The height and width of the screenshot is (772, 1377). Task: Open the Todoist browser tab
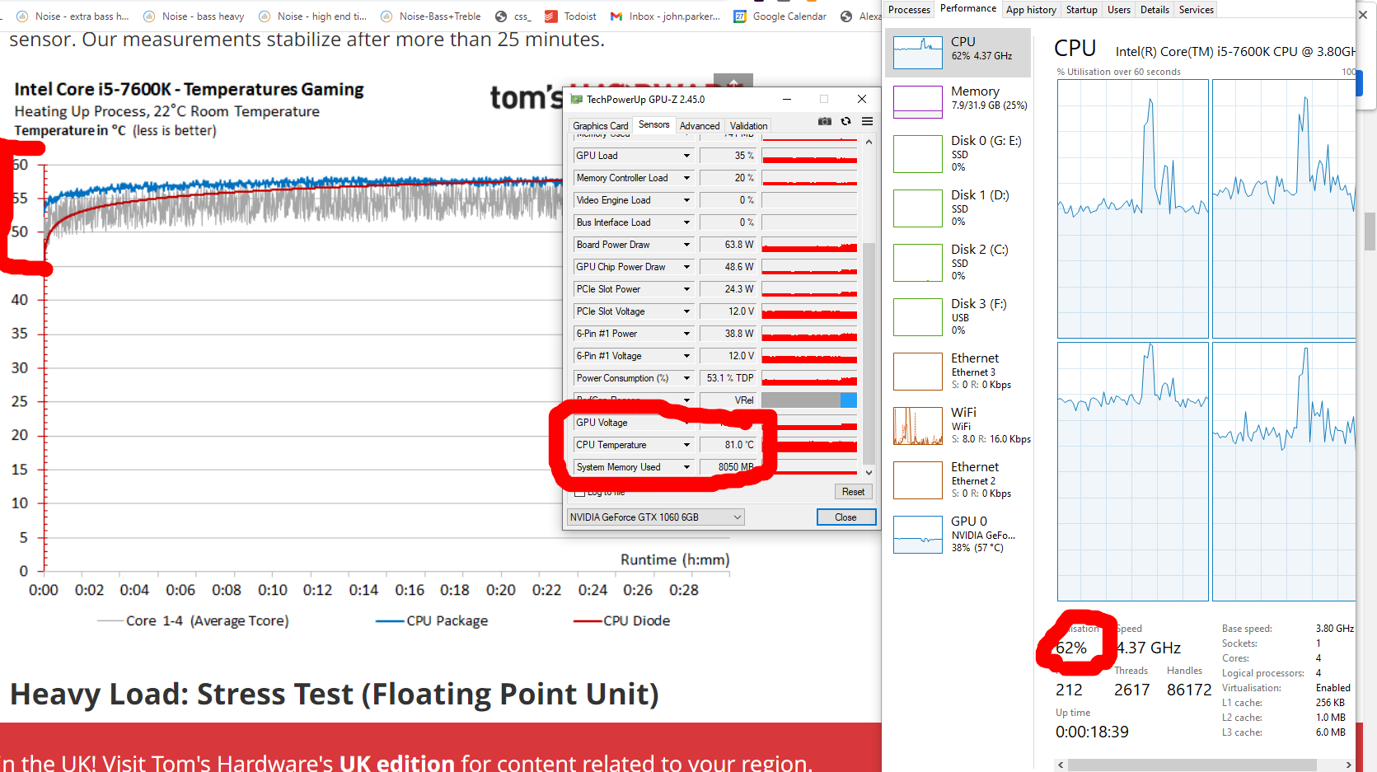click(x=570, y=16)
